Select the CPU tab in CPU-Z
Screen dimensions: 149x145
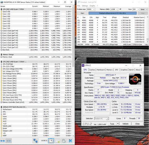point(85,70)
